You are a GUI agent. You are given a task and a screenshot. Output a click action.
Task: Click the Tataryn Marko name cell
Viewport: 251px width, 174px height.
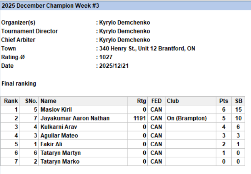(60, 161)
